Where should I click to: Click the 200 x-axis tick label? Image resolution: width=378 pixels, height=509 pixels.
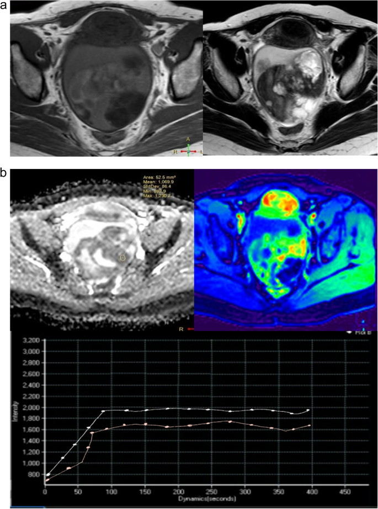coord(178,492)
